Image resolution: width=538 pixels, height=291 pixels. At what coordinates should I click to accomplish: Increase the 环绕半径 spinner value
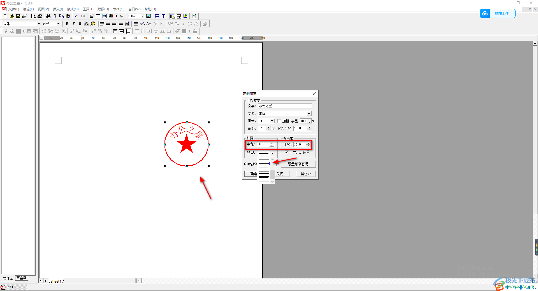coord(309,127)
